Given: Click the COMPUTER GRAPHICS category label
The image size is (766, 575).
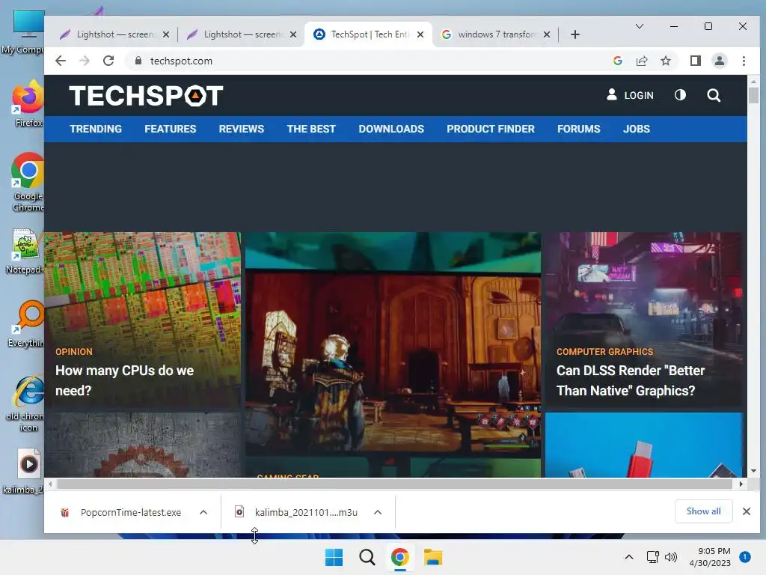Looking at the screenshot, I should (x=604, y=352).
